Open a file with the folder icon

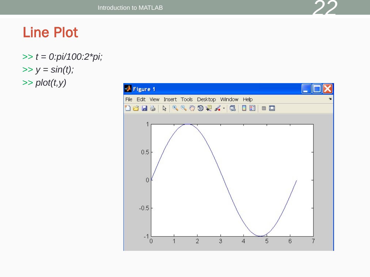136,108
